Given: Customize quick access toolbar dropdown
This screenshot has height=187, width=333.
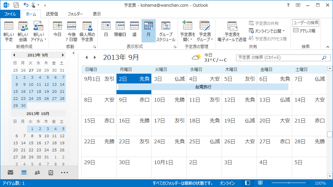Looking at the screenshot, I should click(45, 5).
